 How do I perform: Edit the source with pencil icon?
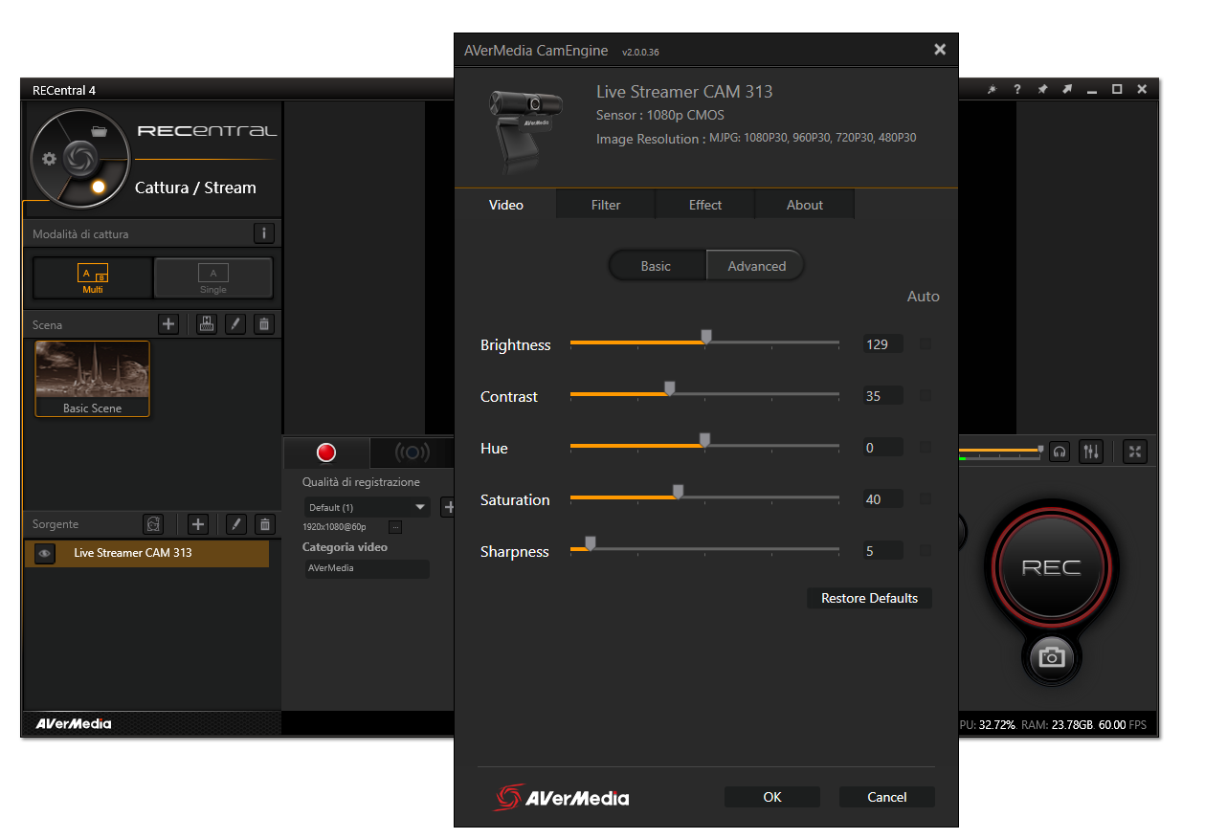pos(235,524)
